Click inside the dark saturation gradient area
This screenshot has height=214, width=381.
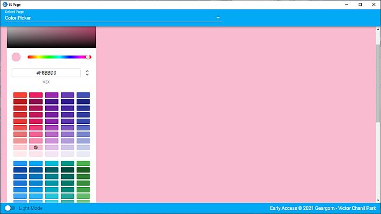[x=52, y=37]
